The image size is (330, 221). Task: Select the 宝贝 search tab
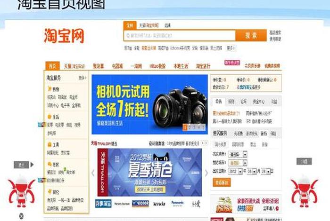pyautogui.click(x=130, y=25)
